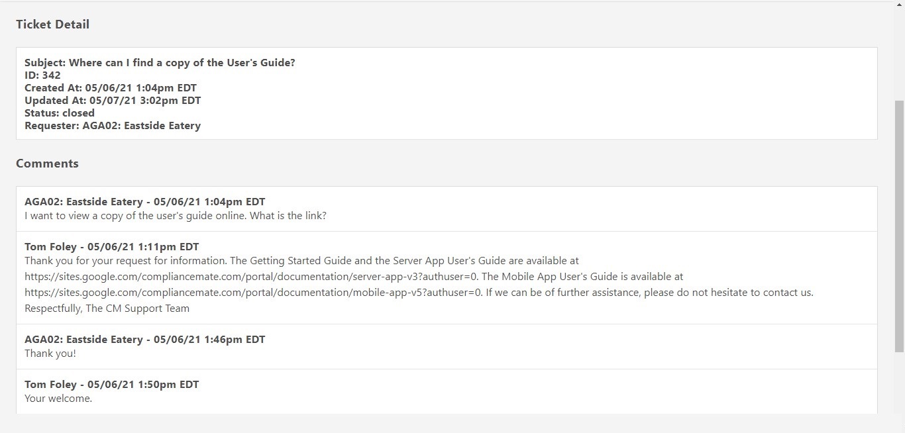905x433 pixels.
Task: Click Tom Foley's 1:50pm comment header
Action: (x=111, y=384)
